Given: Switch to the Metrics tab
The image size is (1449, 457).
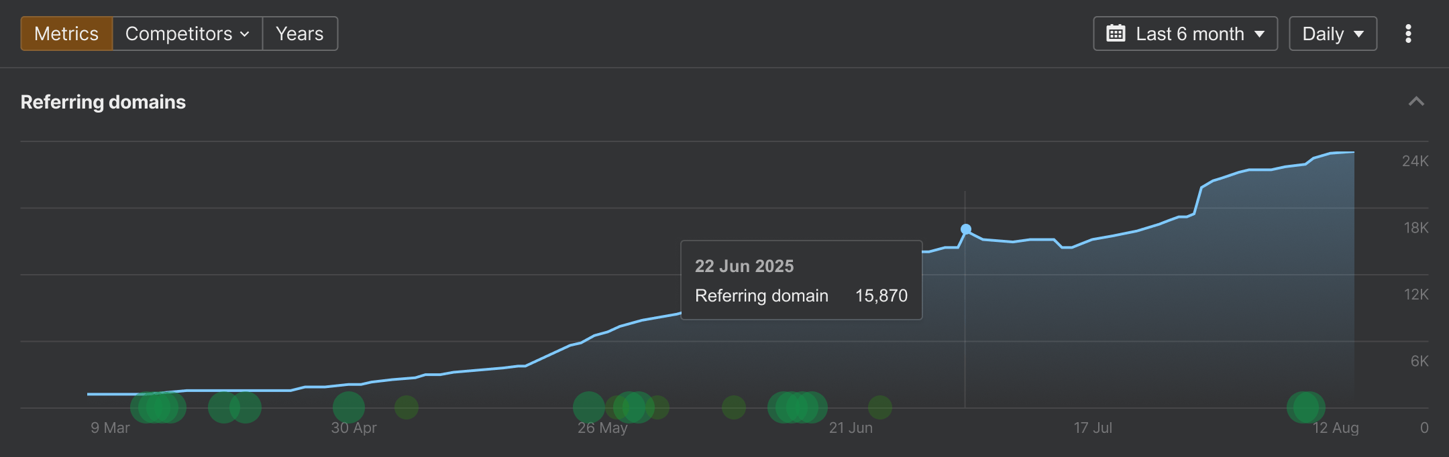Looking at the screenshot, I should [66, 34].
